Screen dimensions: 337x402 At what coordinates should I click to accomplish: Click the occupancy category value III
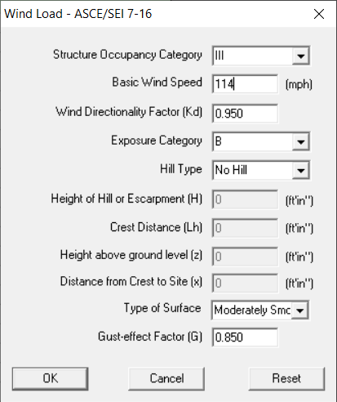tap(219, 56)
